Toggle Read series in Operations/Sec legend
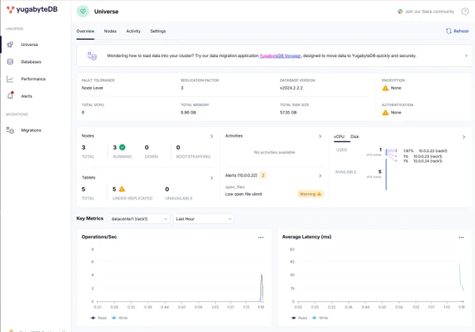The height and width of the screenshot is (332, 475). pos(98,318)
